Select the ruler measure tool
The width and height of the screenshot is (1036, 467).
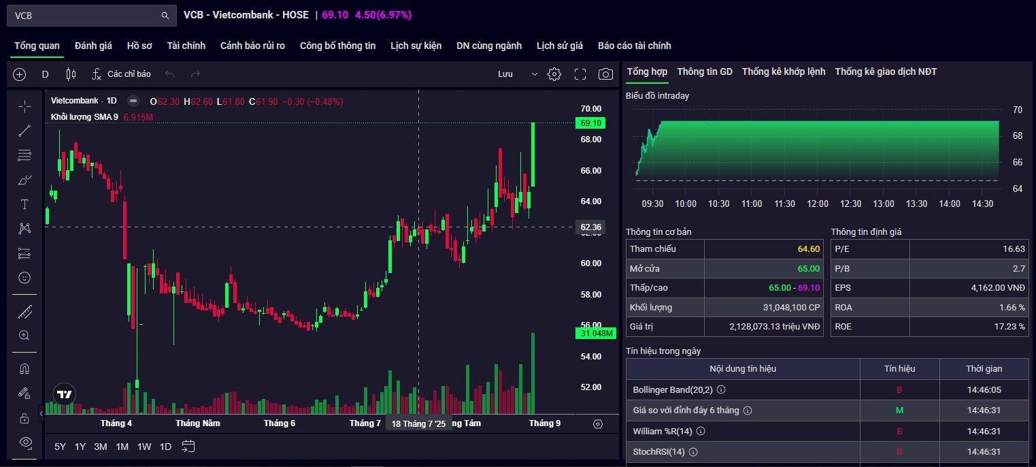coord(24,312)
